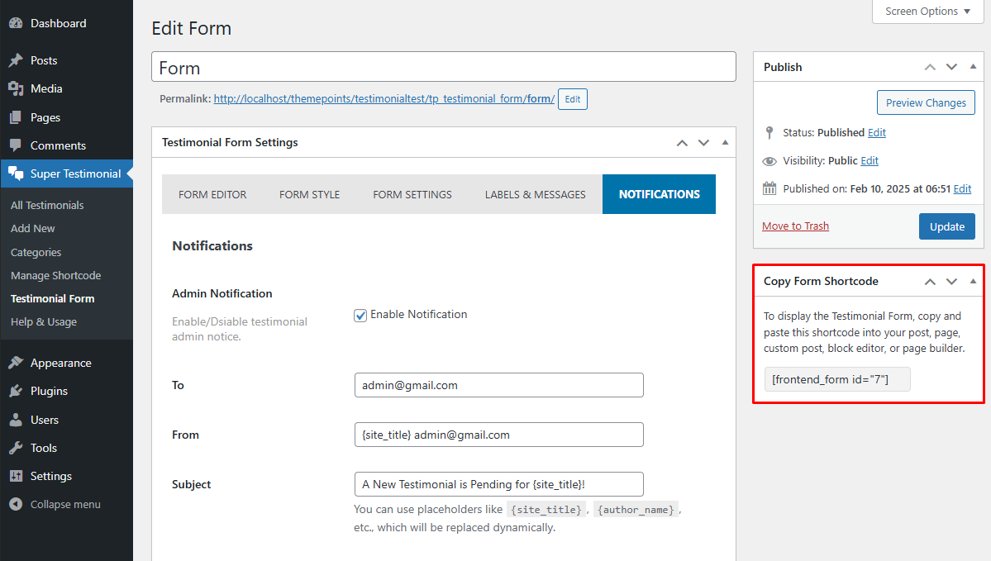Collapse the Copy Form Shortcode box
Image resolution: width=991 pixels, height=561 pixels.
[x=973, y=282]
